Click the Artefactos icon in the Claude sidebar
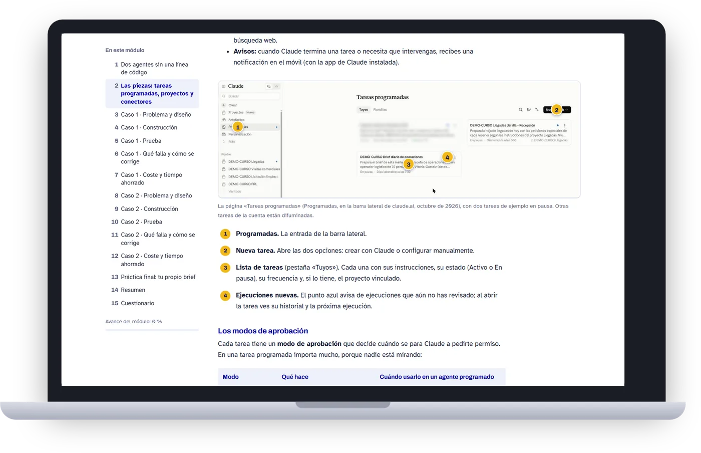 tap(224, 120)
